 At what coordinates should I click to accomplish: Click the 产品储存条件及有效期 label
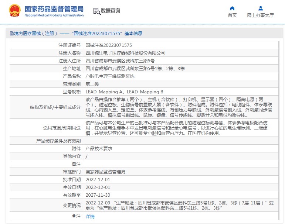pos(58,141)
